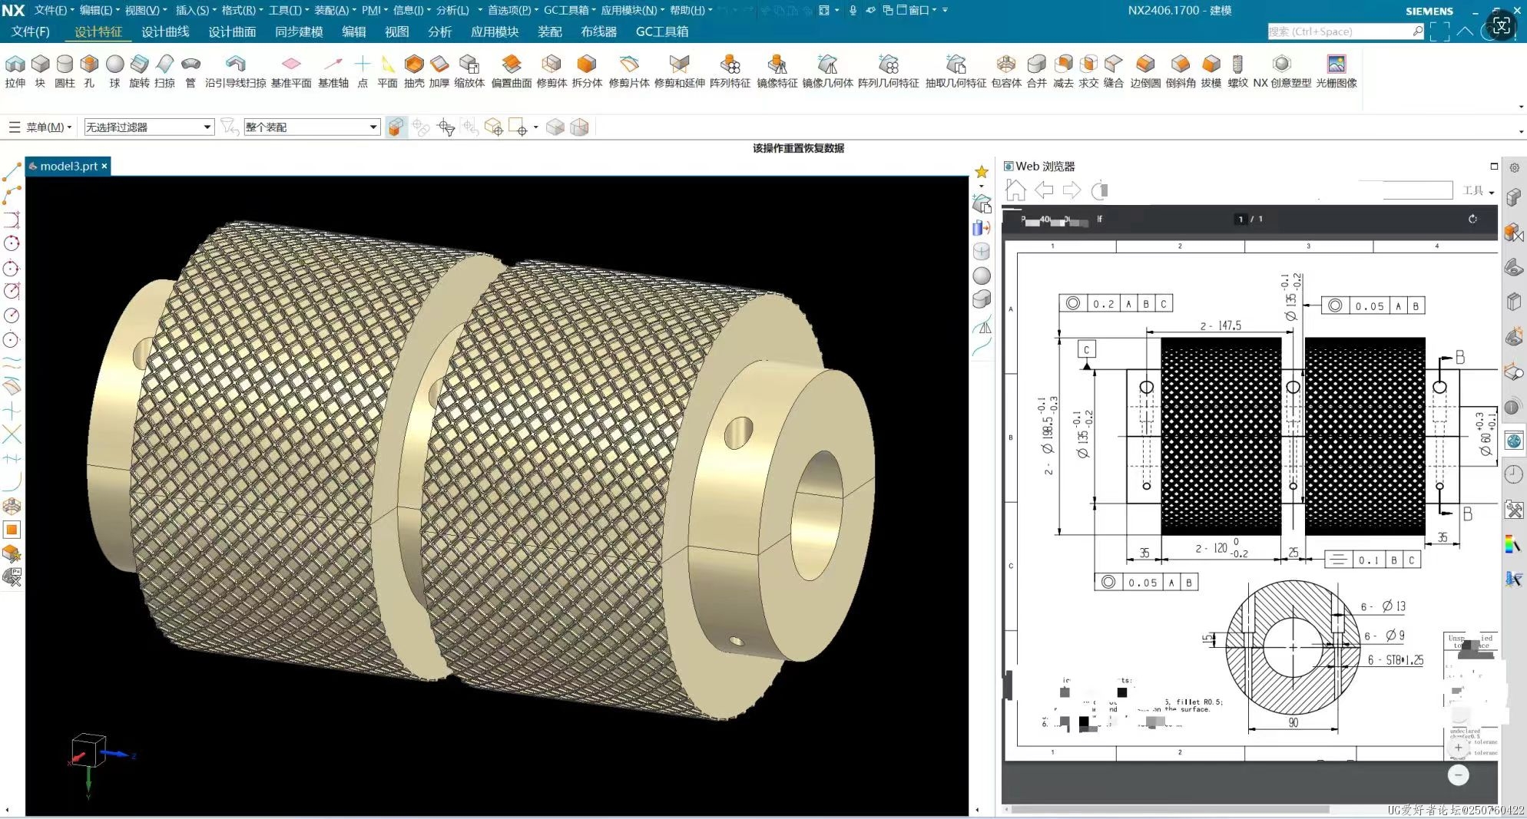Open 抽取几何特征 (Extract Geometry) tool
1527x819 pixels.
[x=956, y=71]
